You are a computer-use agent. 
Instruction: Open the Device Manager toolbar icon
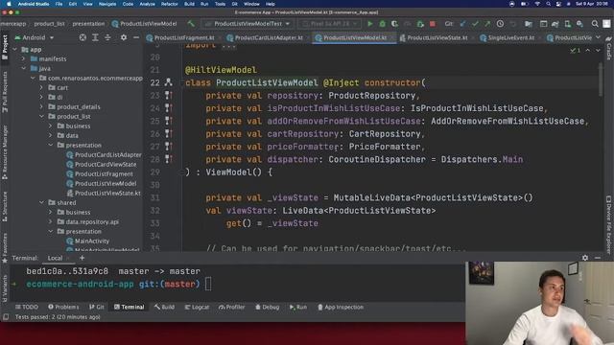[567, 24]
